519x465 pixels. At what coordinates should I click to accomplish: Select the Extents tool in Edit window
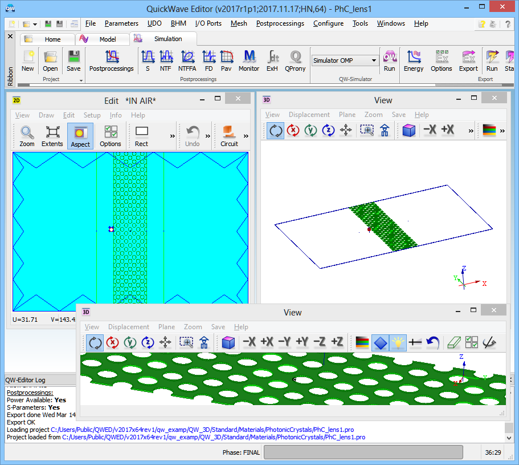[52, 136]
